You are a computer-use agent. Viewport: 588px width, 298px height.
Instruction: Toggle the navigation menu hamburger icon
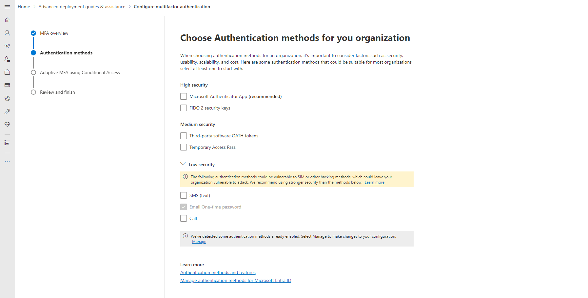click(x=7, y=7)
